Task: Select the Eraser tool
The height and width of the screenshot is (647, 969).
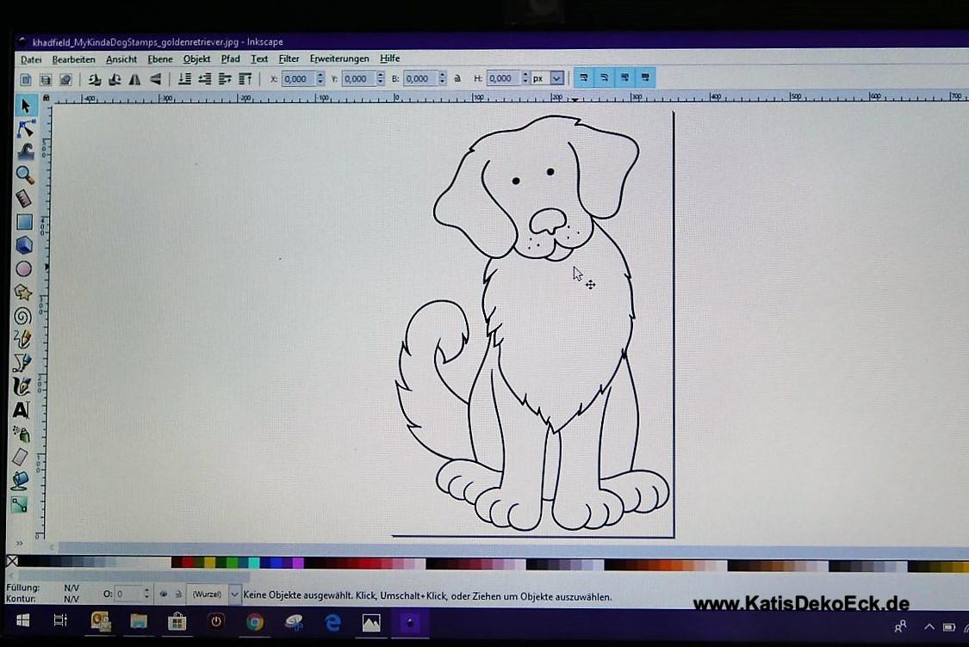Action: [21, 457]
